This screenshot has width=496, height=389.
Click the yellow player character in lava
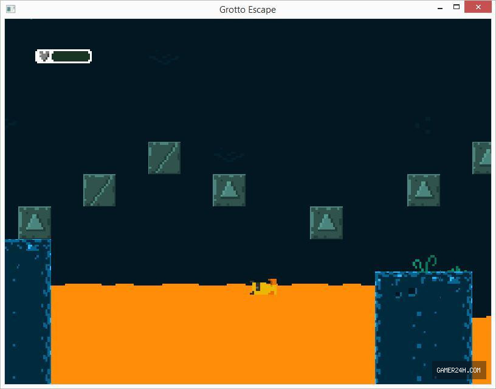tap(264, 287)
